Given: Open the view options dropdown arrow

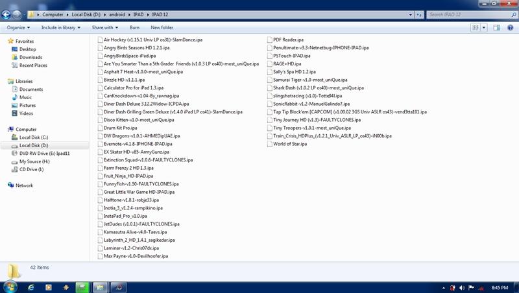Looking at the screenshot, I should point(484,27).
